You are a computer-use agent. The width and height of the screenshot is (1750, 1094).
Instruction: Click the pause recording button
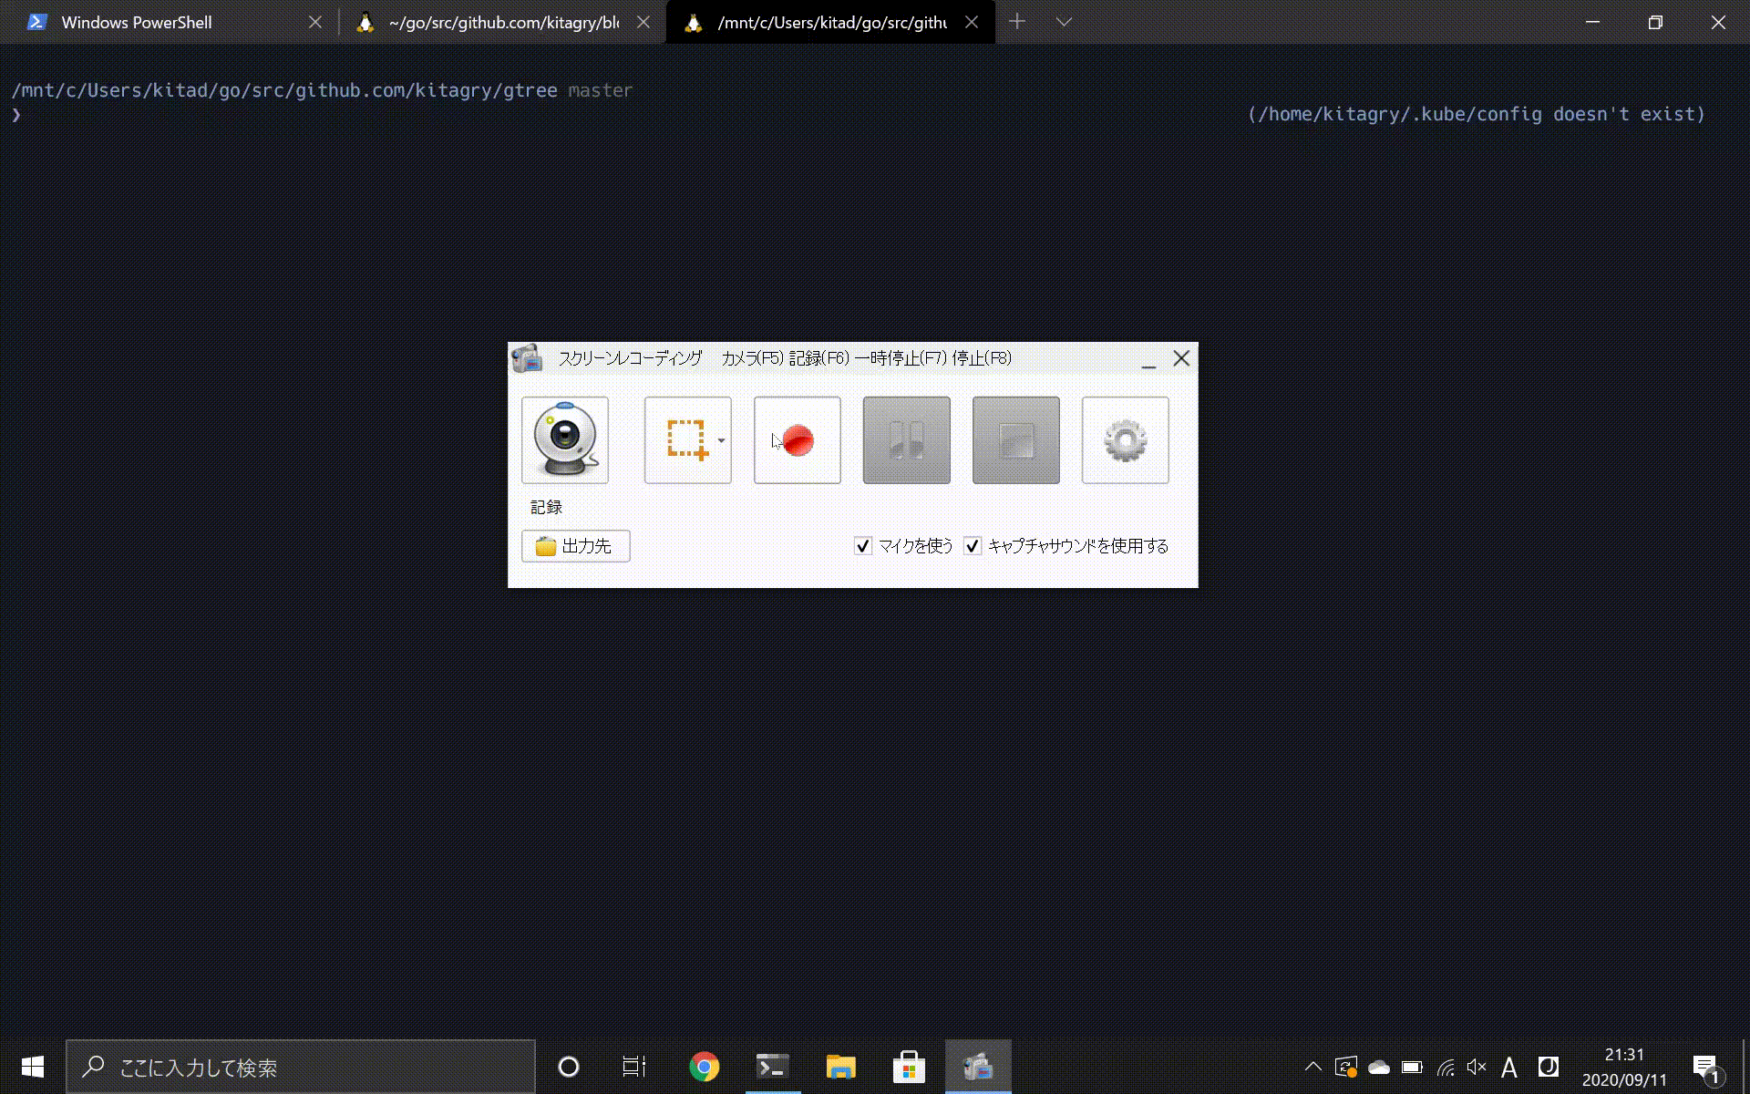tap(906, 439)
